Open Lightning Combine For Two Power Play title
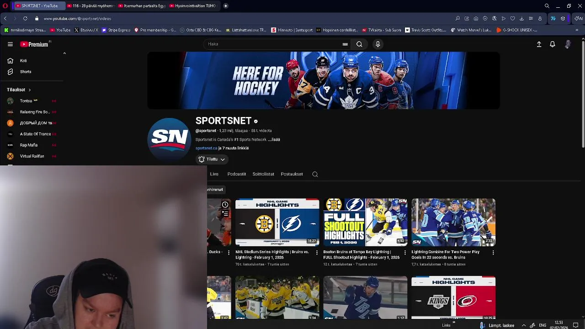 tap(446, 255)
